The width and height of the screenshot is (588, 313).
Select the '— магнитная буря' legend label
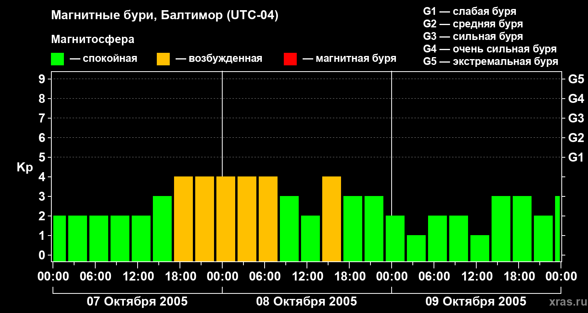[350, 59]
